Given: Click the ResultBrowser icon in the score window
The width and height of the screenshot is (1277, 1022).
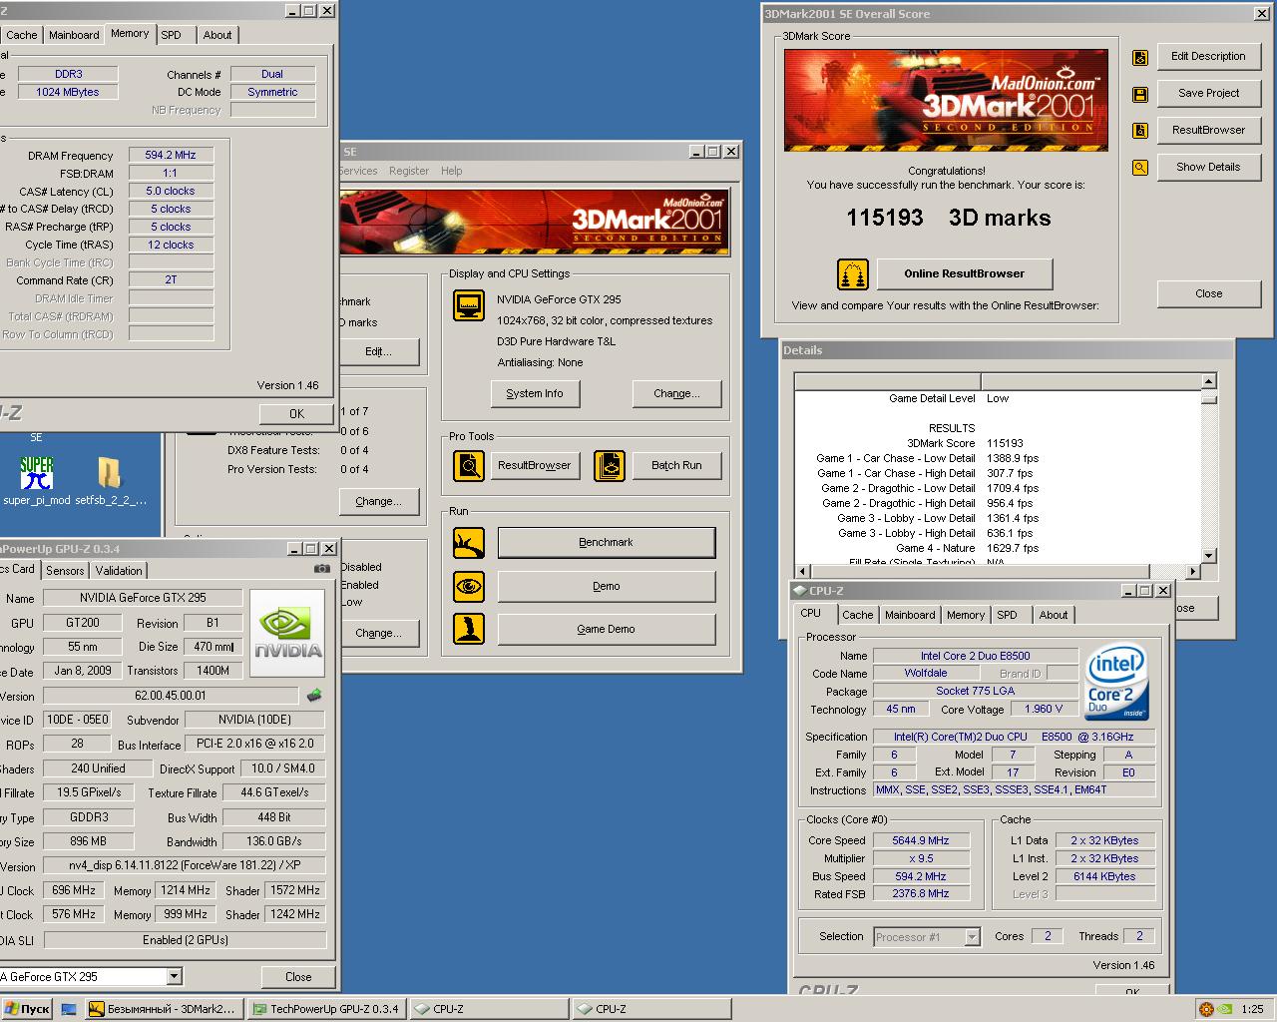Looking at the screenshot, I should [x=1140, y=131].
